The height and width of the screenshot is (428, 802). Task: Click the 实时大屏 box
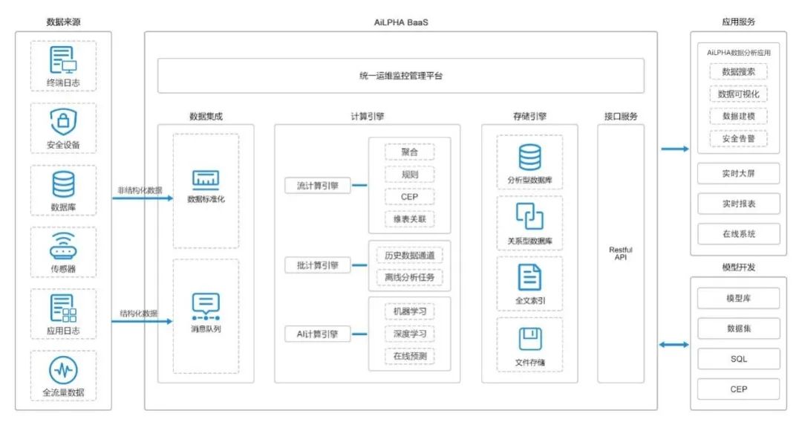click(x=738, y=173)
